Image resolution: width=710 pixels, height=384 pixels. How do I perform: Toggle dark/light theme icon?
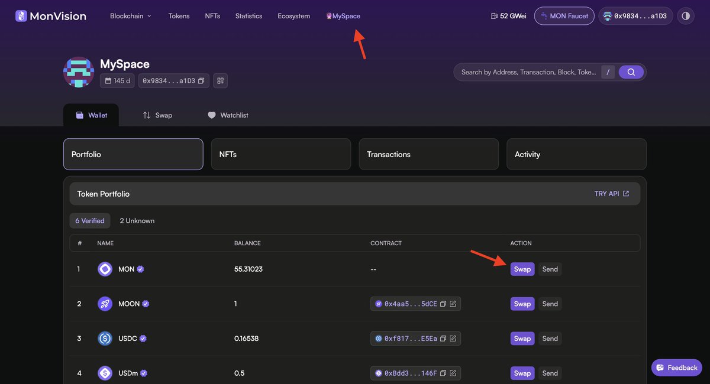click(686, 16)
